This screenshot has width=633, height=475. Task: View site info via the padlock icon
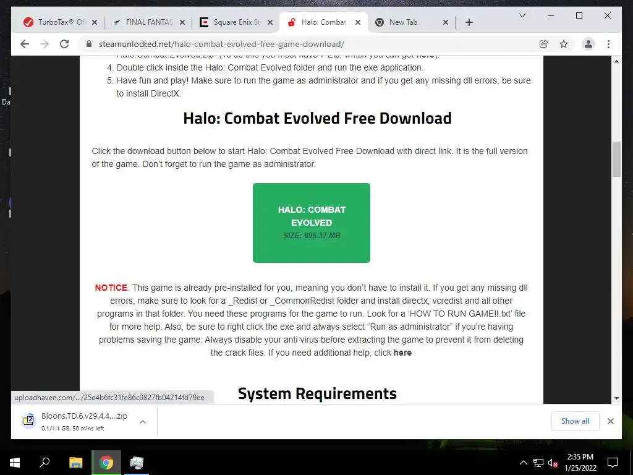(89, 44)
